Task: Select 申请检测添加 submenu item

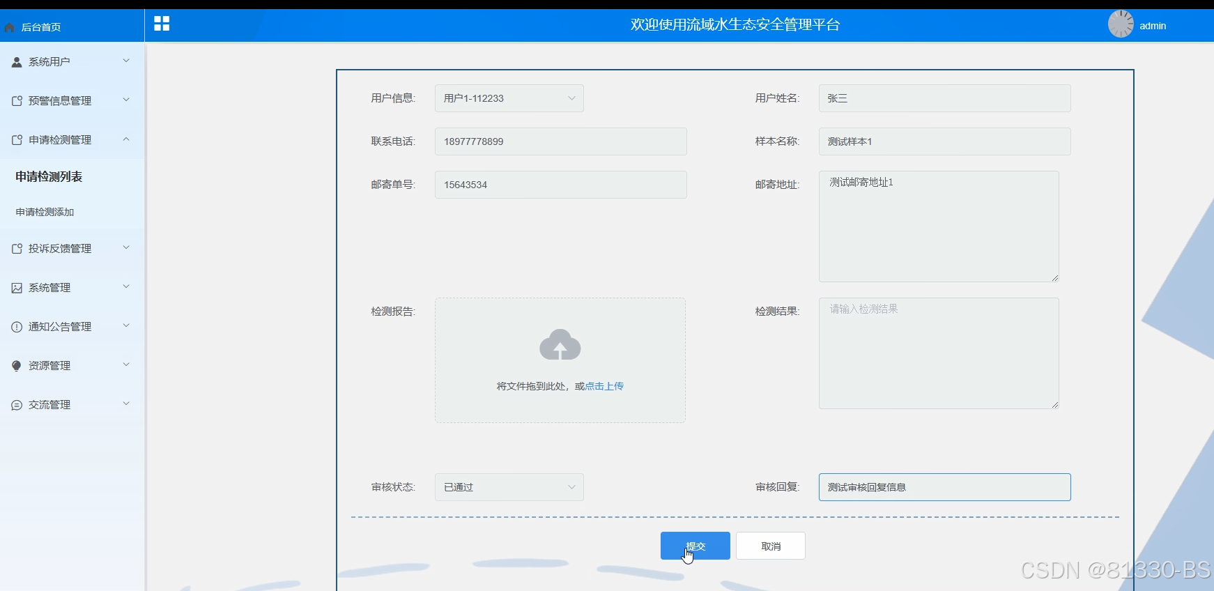Action: tap(45, 212)
